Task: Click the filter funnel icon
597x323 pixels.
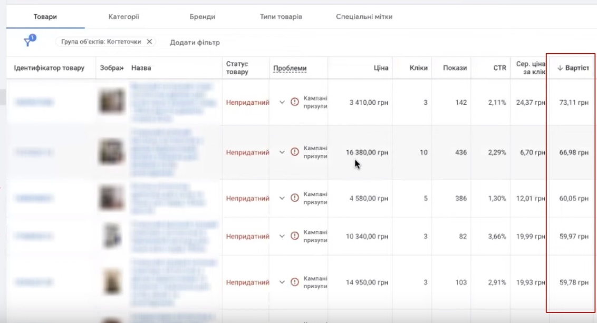Action: [x=28, y=42]
